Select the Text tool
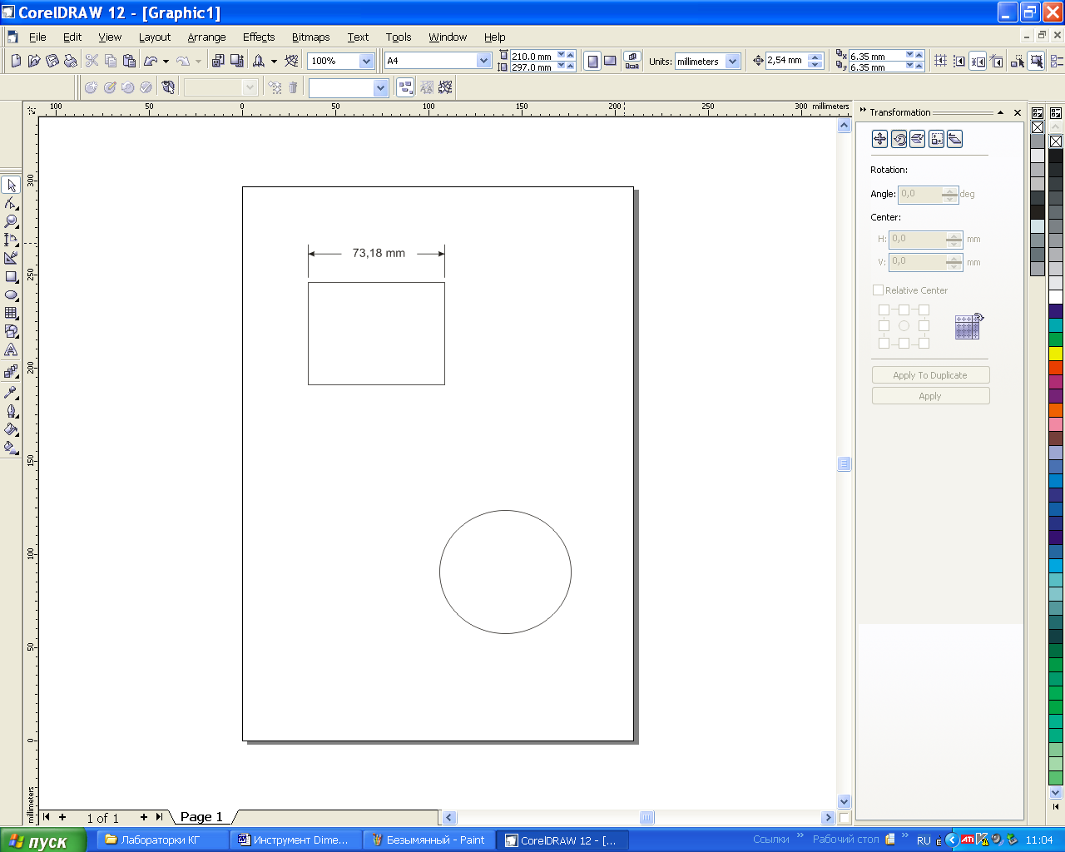The height and width of the screenshot is (852, 1065). [x=12, y=350]
